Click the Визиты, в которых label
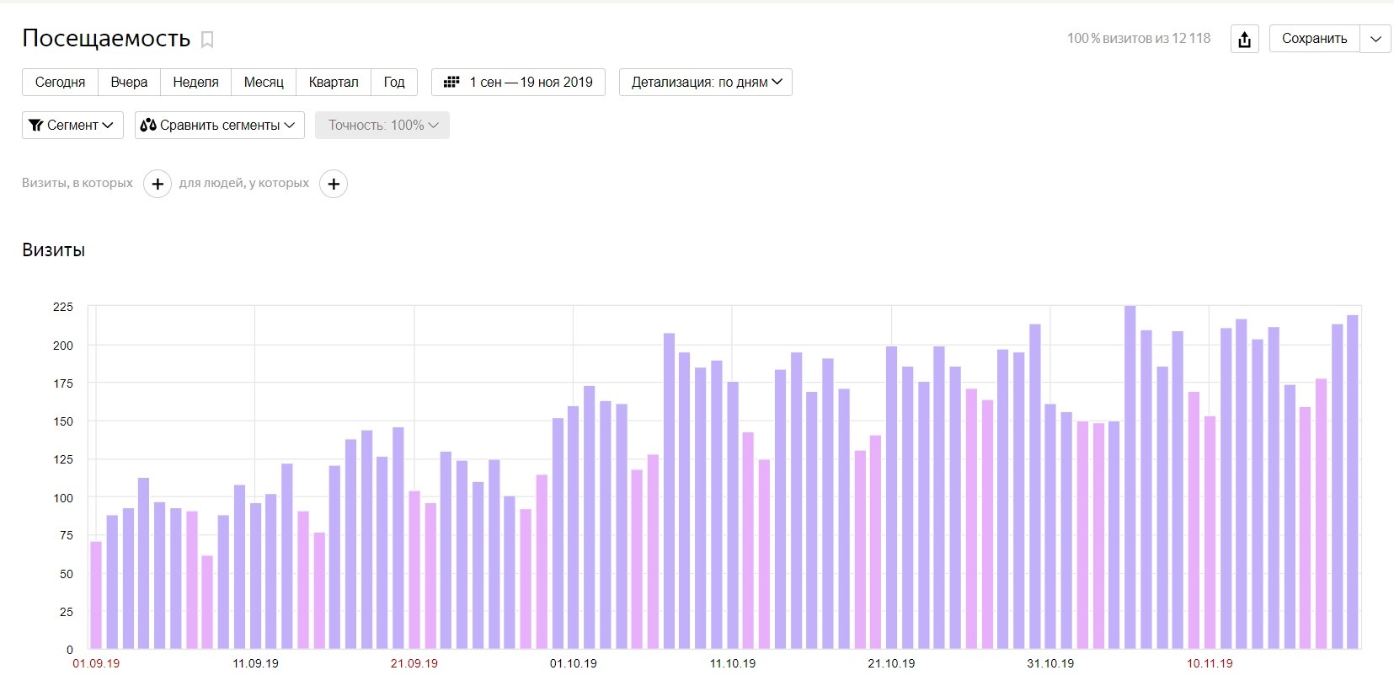 point(77,183)
